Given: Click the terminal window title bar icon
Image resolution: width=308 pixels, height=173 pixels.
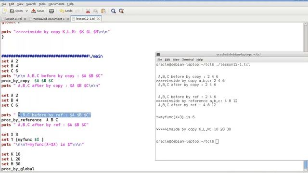Looking at the screenshot, I should (158, 54).
